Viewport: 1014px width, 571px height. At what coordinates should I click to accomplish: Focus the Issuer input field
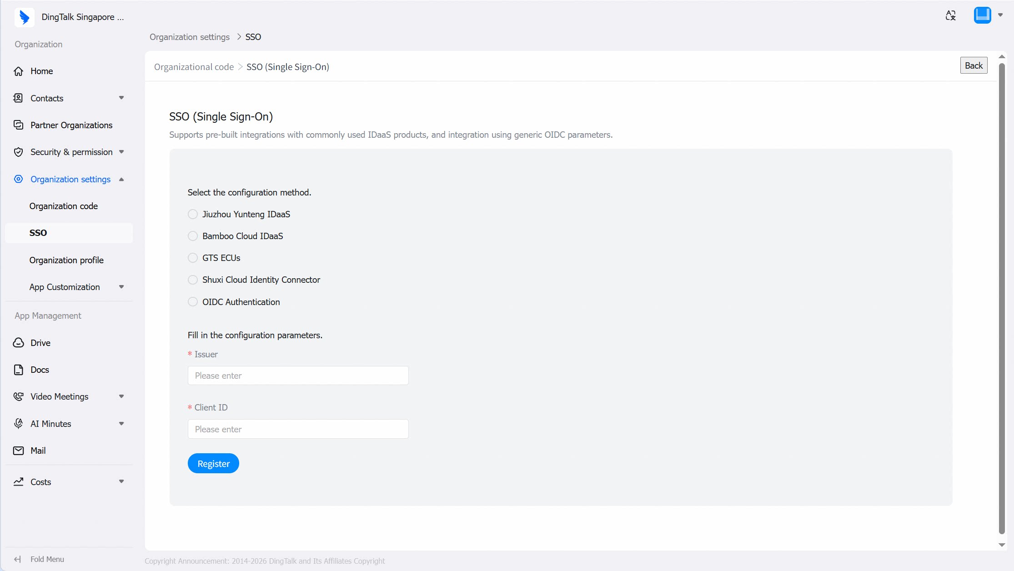[x=298, y=376]
